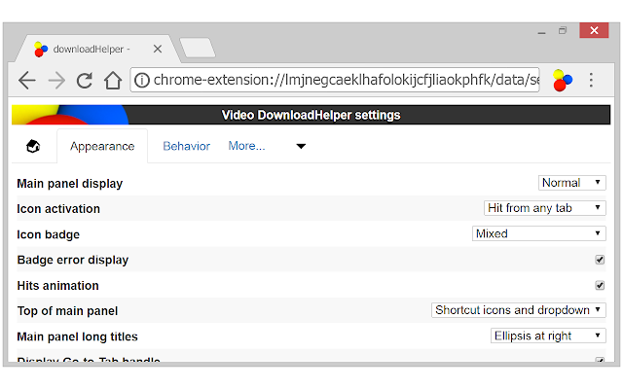Toggle Badge error display checkbox

pyautogui.click(x=600, y=260)
